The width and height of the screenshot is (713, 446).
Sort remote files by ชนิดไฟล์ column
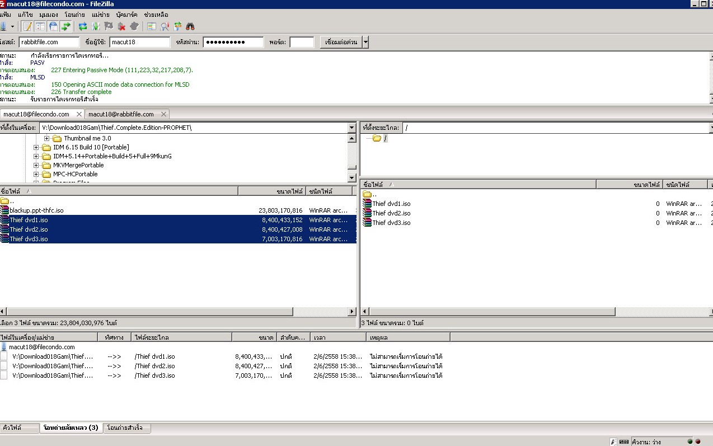pos(686,184)
